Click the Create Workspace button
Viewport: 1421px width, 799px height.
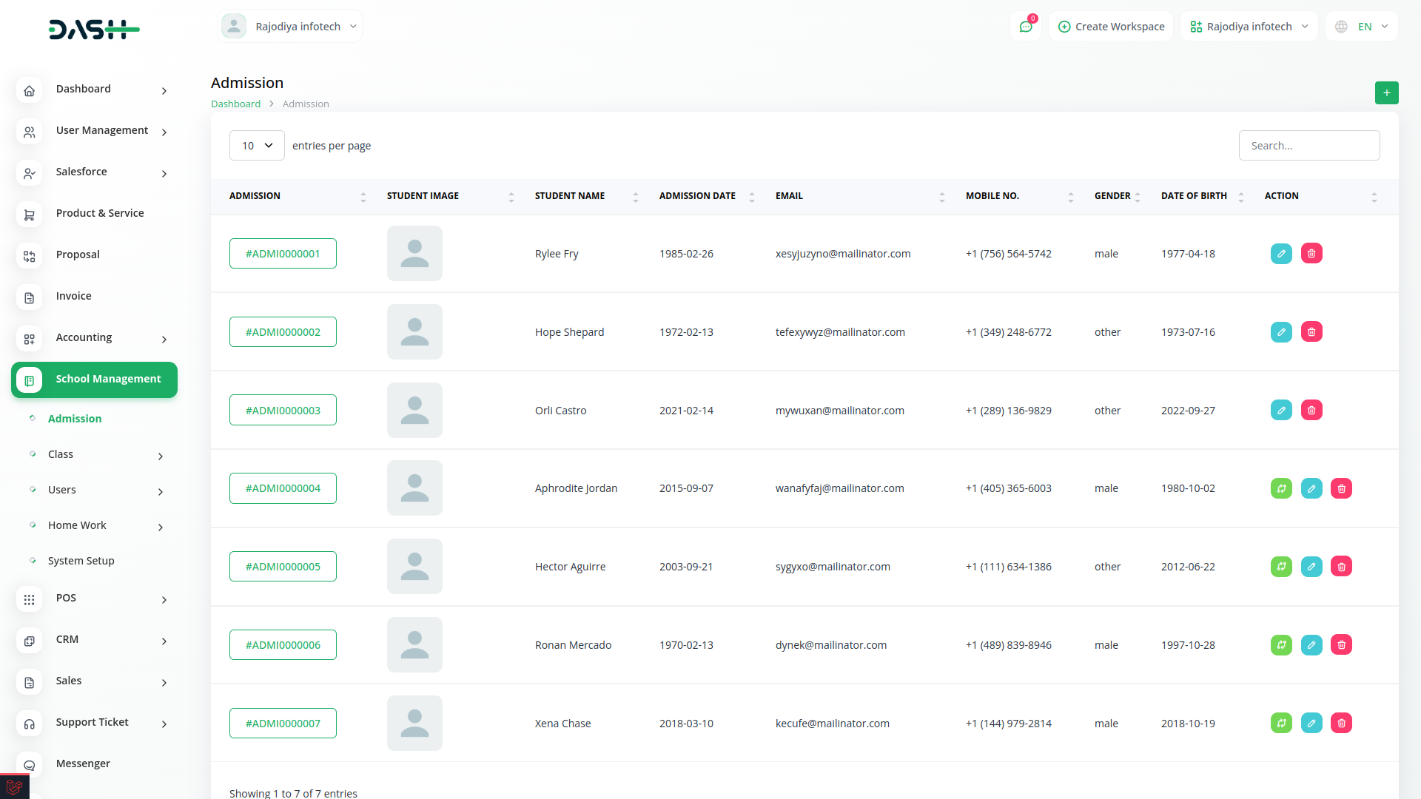tap(1111, 27)
